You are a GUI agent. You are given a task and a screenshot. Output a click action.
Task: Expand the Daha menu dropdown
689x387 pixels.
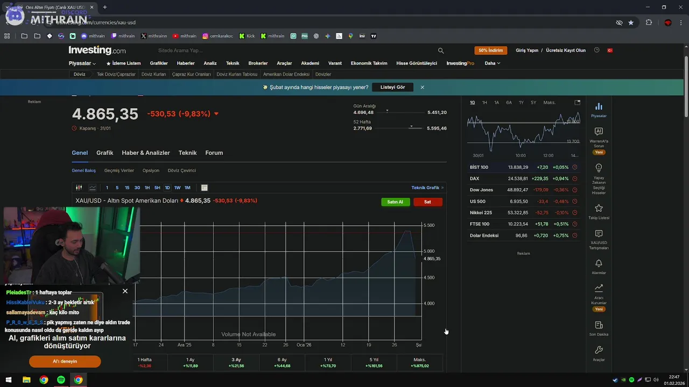tap(493, 63)
